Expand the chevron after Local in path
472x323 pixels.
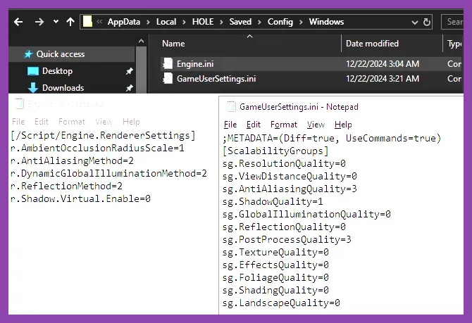(185, 22)
